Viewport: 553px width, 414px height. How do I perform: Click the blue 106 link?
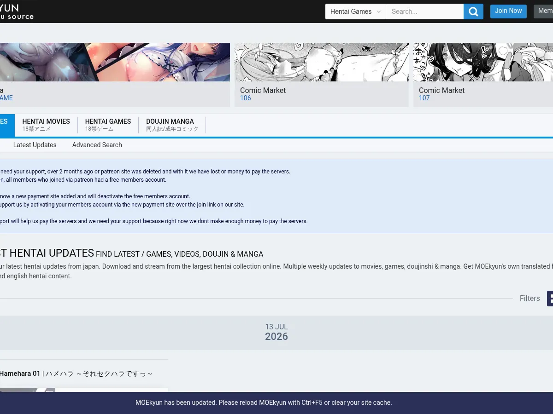coord(246,98)
